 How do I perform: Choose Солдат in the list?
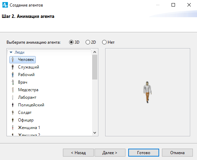(25, 113)
